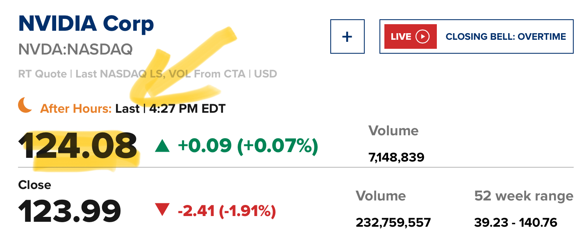The width and height of the screenshot is (586, 239).
Task: Click the 4:27 PM EDT timestamp
Action: (x=186, y=109)
